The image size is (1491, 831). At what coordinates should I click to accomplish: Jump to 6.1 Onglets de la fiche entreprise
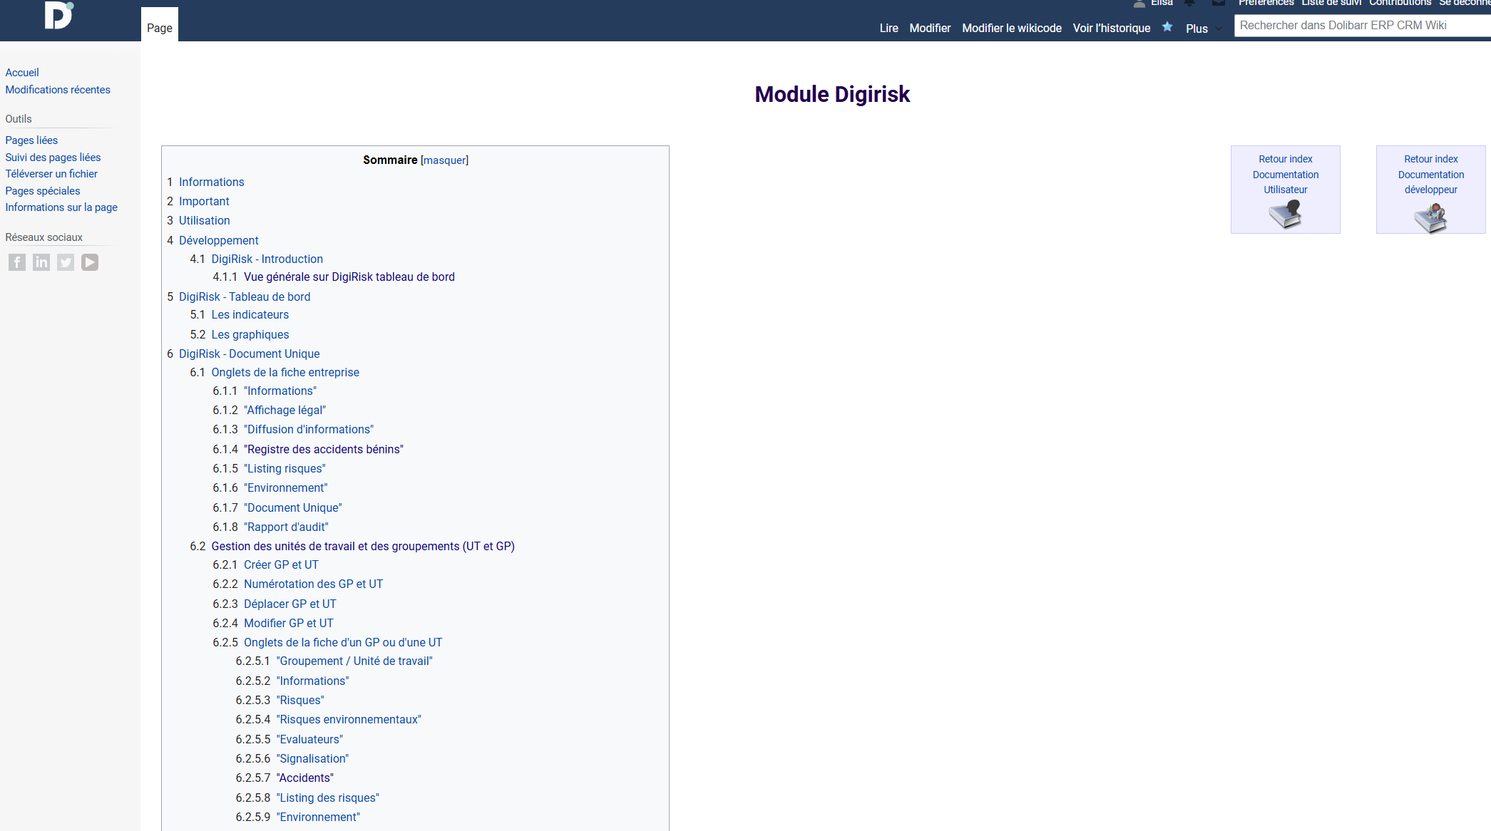point(285,372)
